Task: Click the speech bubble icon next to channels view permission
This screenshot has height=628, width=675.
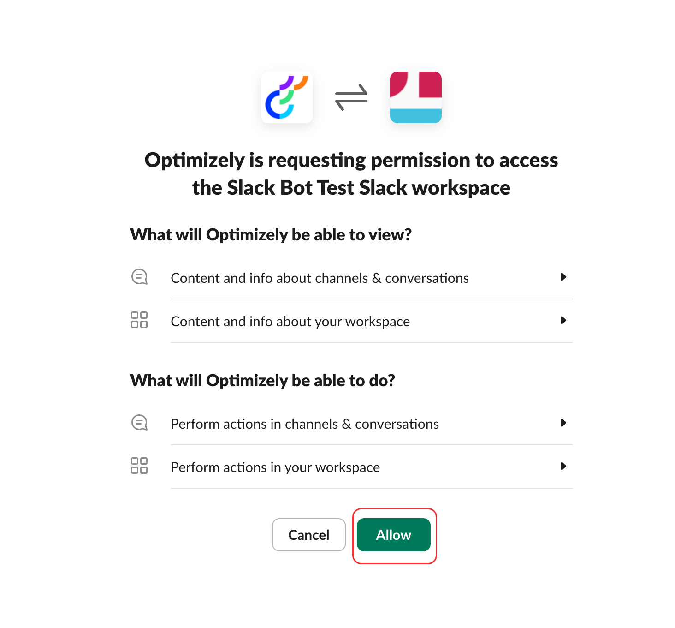Action: pos(139,277)
